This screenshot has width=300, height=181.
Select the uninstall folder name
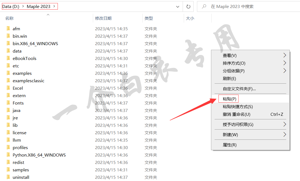(x=21, y=177)
